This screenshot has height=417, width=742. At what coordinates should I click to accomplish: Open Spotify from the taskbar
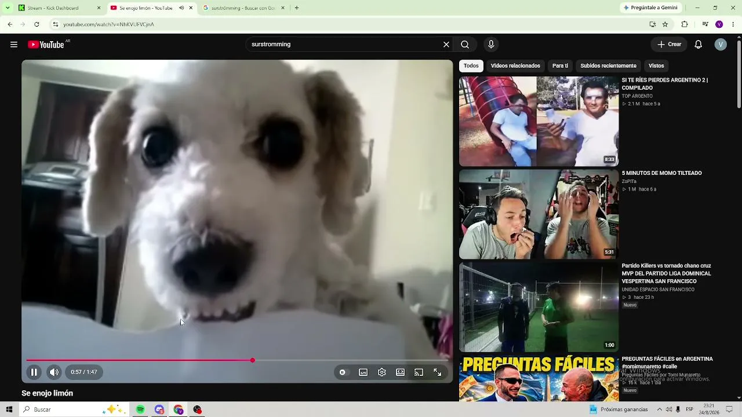coord(140,409)
